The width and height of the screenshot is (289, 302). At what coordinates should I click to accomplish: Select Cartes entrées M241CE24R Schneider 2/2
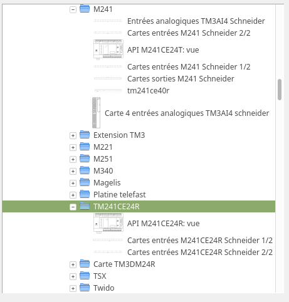(200, 253)
